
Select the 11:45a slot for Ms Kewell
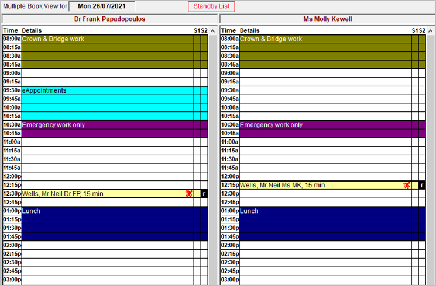pyautogui.click(x=325, y=168)
